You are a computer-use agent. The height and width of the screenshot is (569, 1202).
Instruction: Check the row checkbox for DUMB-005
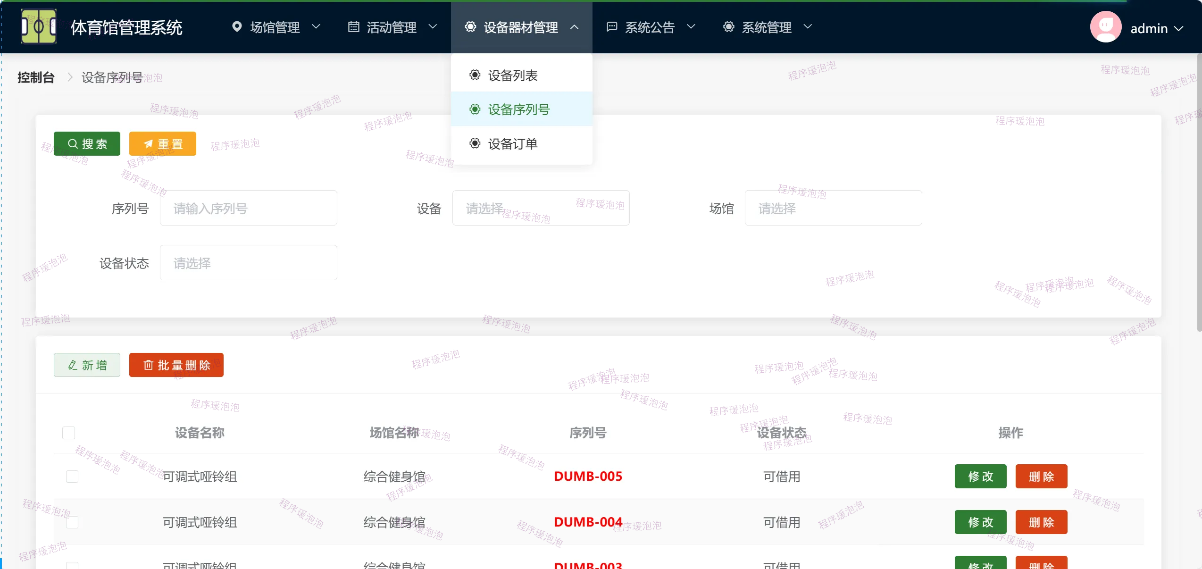[72, 477]
